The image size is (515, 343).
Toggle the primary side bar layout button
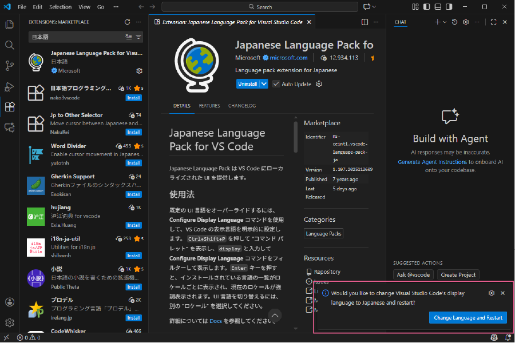(427, 6)
